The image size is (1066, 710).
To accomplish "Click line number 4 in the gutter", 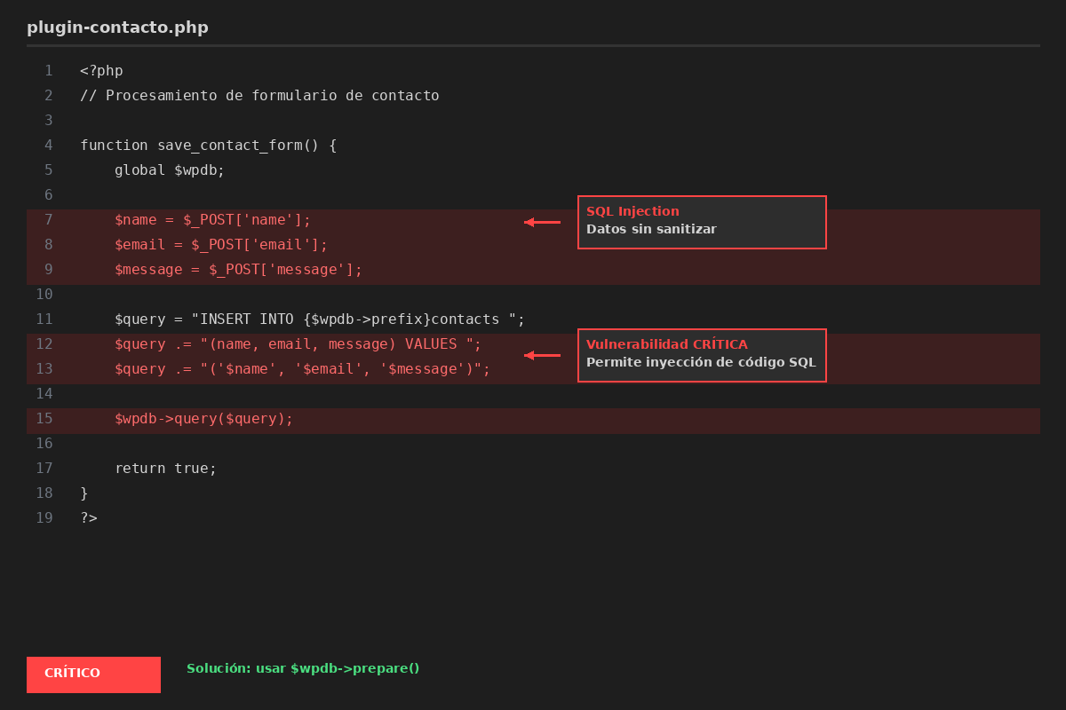I will pos(48,146).
